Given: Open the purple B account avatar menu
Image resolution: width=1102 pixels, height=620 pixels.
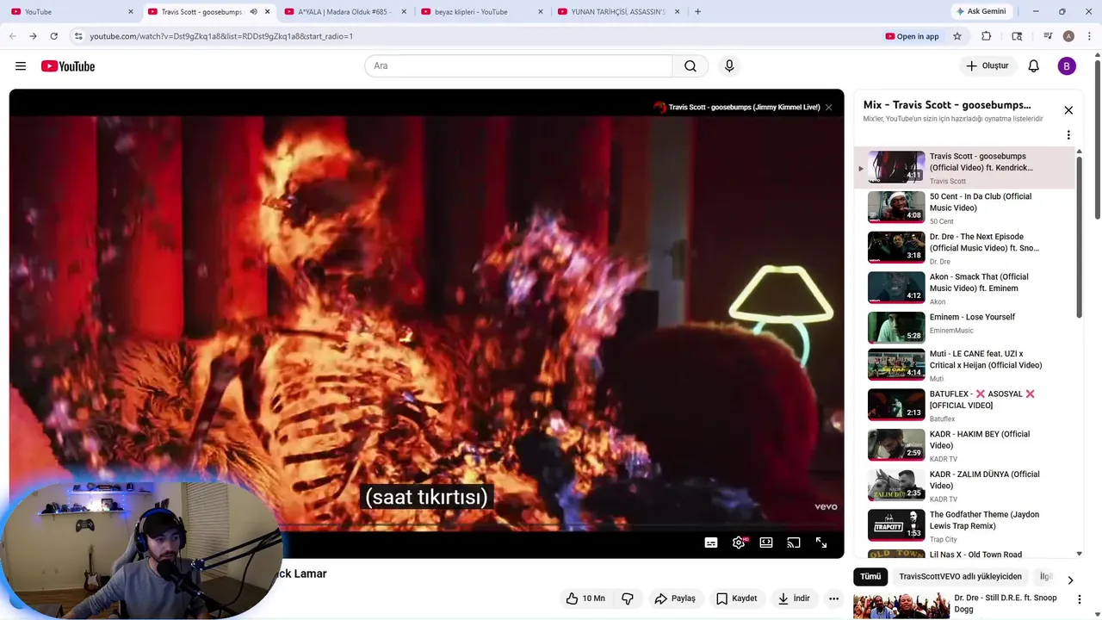Looking at the screenshot, I should click(1067, 66).
